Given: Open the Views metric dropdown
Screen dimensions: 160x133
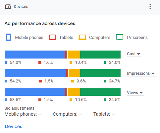Looking at the screenshot, I should (x=135, y=93).
